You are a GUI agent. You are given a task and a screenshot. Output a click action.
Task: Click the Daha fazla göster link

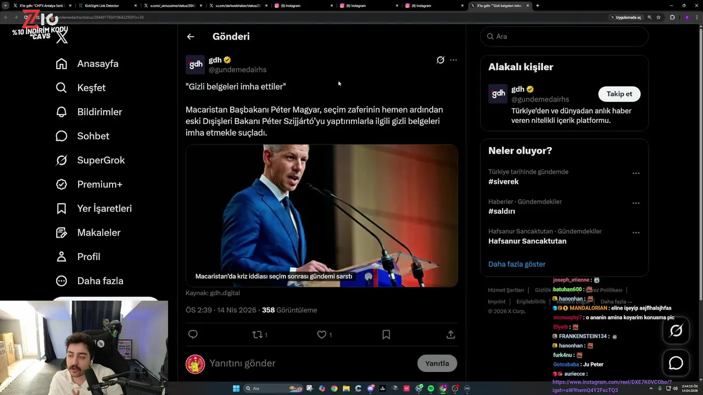tap(517, 264)
